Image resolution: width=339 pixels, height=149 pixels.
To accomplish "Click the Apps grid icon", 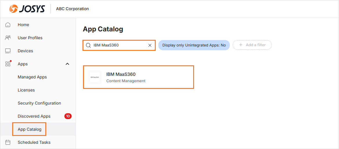I will coord(8,64).
